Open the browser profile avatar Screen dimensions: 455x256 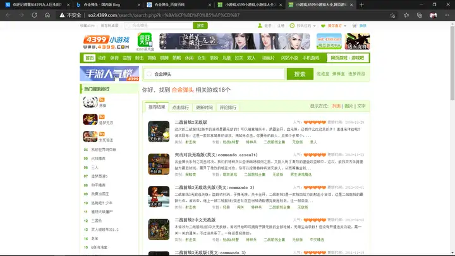433,15
